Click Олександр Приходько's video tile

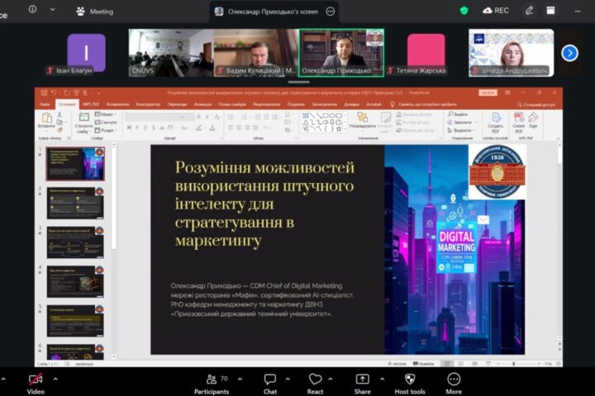(x=342, y=53)
